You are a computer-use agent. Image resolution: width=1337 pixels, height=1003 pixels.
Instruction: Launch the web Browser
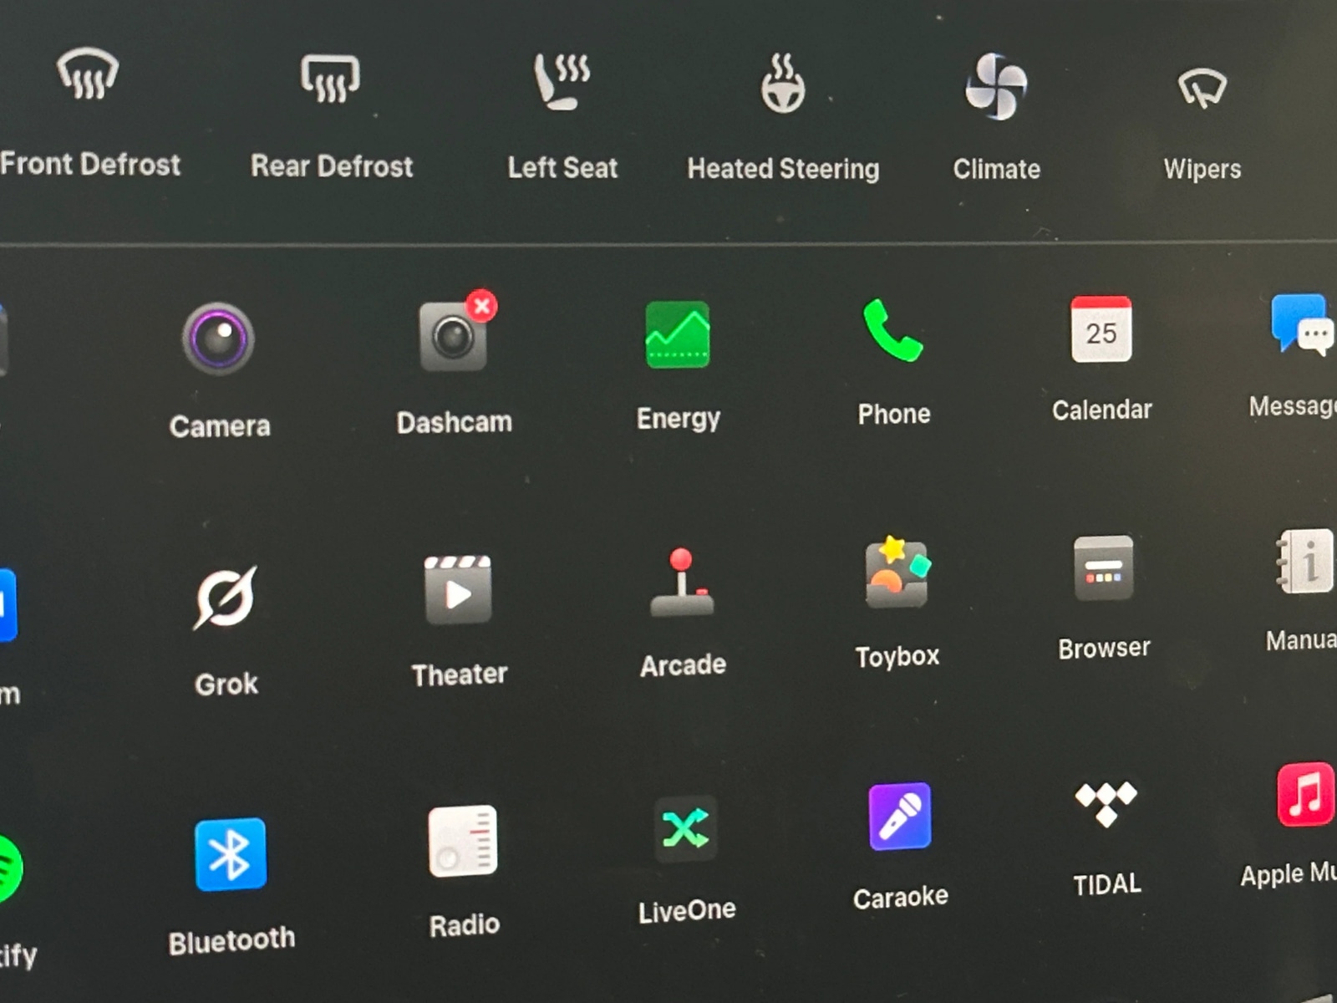click(1103, 569)
